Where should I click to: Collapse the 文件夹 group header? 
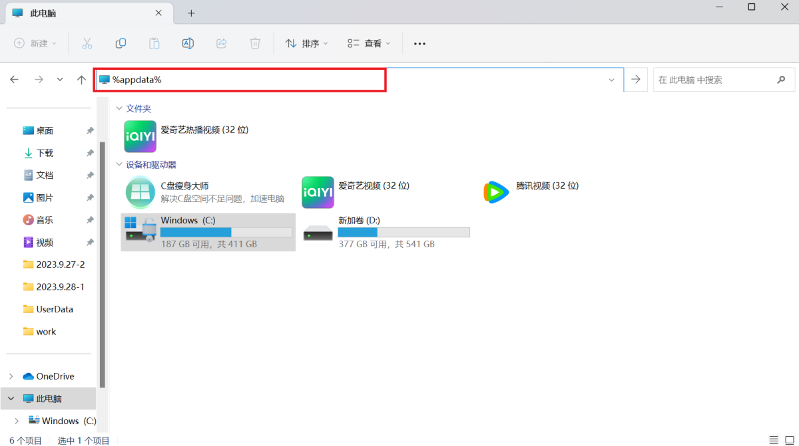[119, 108]
